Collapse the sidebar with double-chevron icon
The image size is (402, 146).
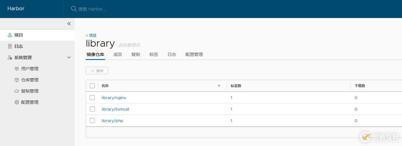pos(69,24)
